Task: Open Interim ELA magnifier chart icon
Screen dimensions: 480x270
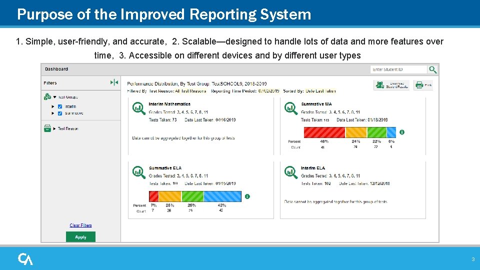Action: pyautogui.click(x=291, y=172)
